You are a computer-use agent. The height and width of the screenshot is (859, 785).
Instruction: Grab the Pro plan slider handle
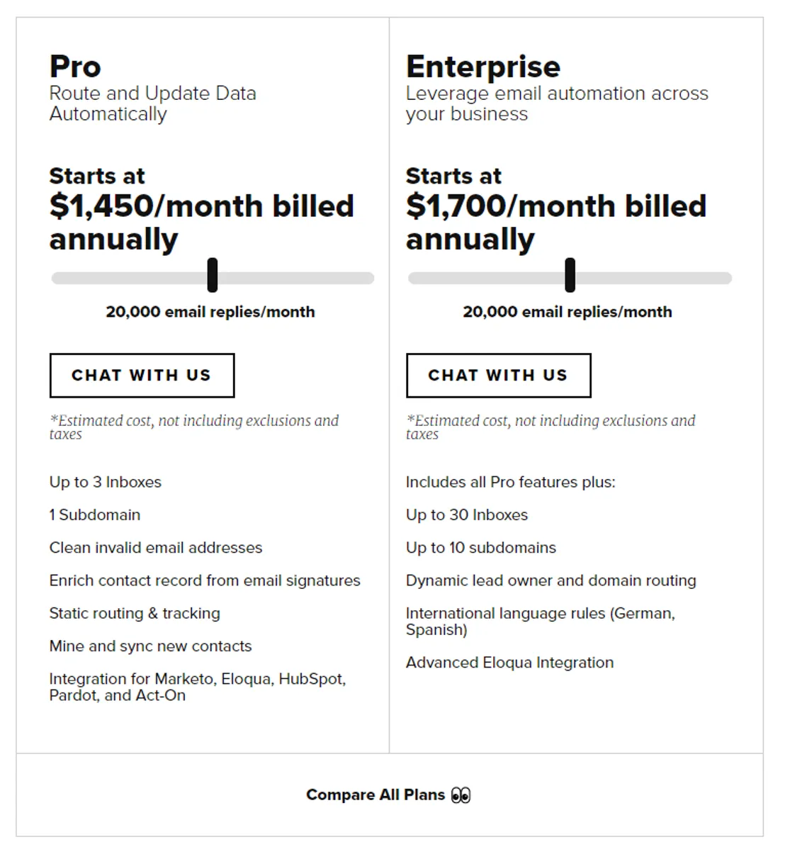coord(213,275)
